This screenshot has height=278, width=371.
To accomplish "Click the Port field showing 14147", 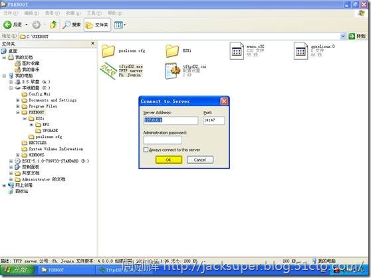I will coord(214,120).
